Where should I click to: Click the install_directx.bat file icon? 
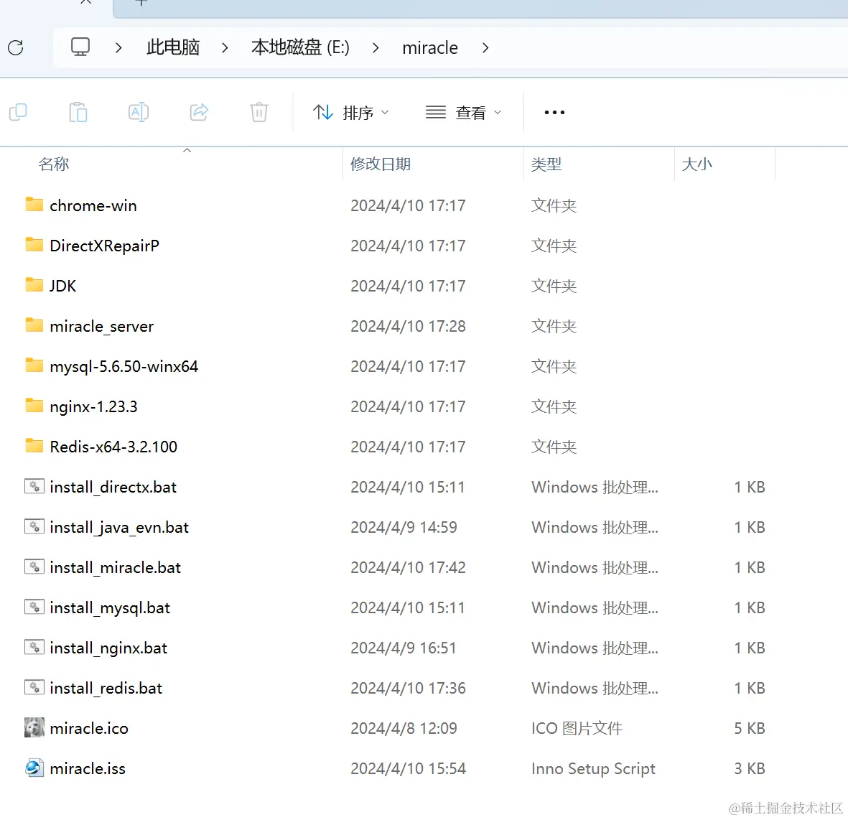[x=34, y=486]
